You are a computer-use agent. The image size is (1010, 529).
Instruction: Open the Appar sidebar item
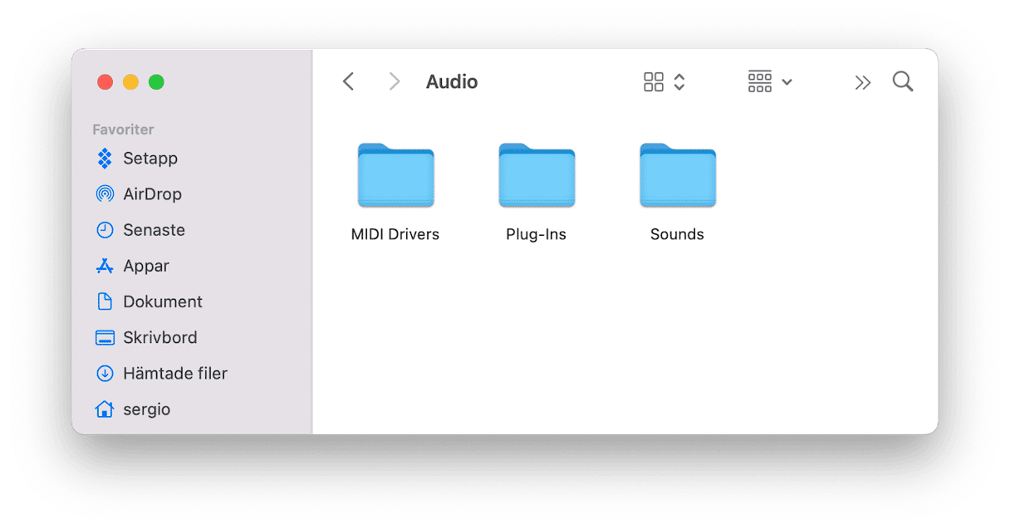click(x=145, y=266)
